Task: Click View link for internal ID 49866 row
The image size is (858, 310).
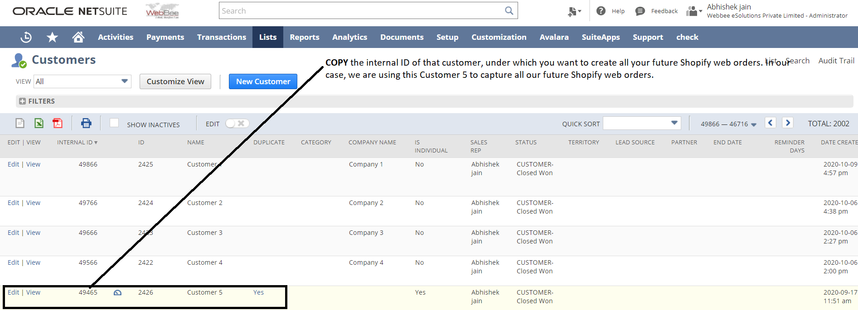Action: [x=33, y=164]
